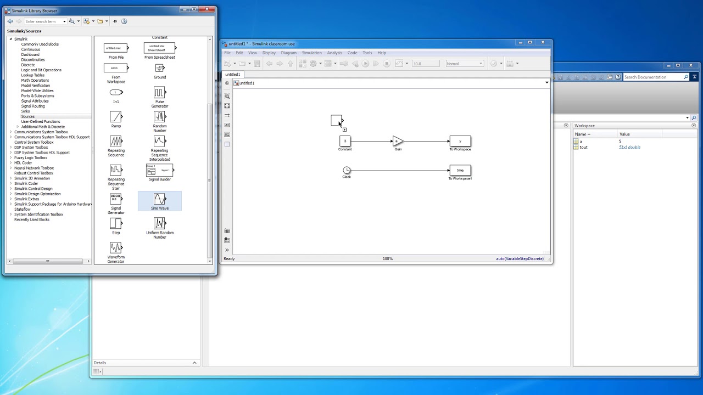
Task: Expand Additional Math & Discrete node
Action: click(18, 127)
